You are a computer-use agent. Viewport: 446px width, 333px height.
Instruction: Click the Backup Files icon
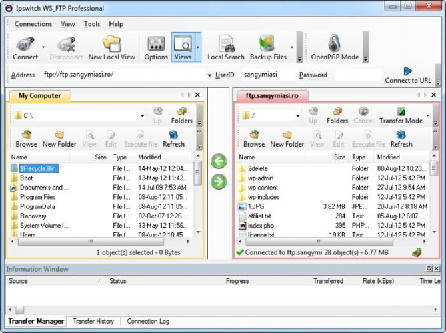tap(268, 48)
